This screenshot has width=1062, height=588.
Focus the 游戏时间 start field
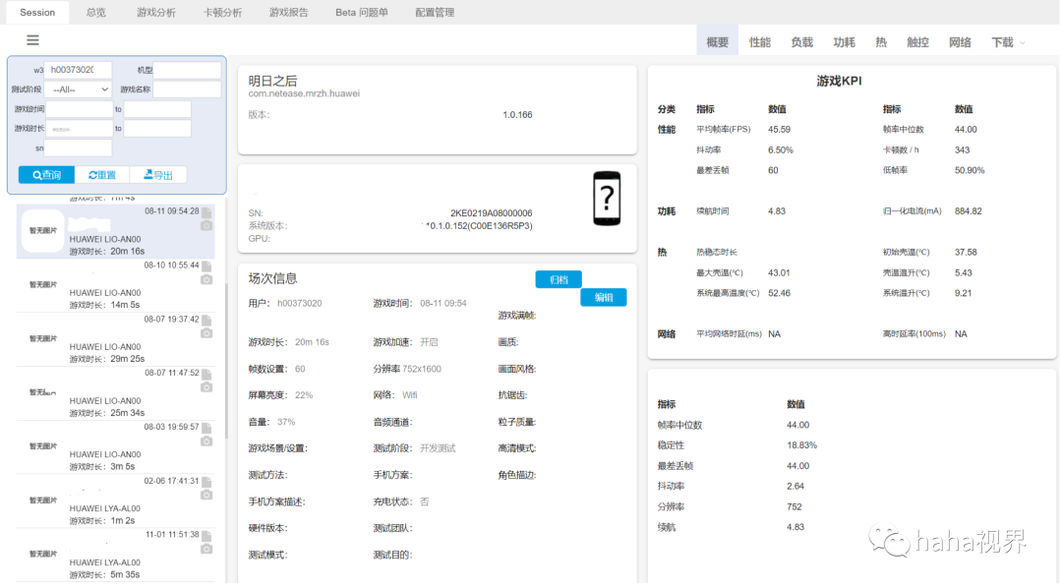pos(79,109)
